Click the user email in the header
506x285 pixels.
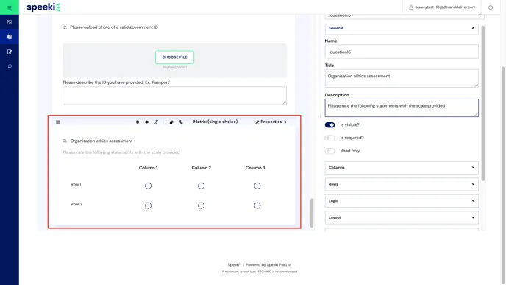[446, 7]
